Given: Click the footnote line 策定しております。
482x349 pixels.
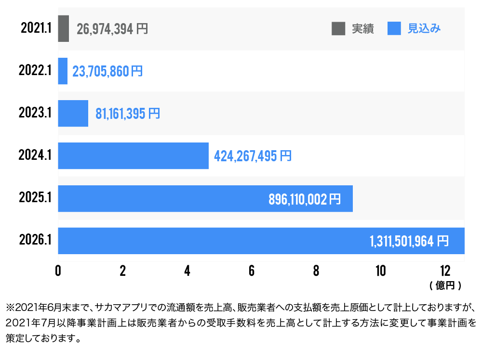Looking at the screenshot, I should pyautogui.click(x=43, y=338).
